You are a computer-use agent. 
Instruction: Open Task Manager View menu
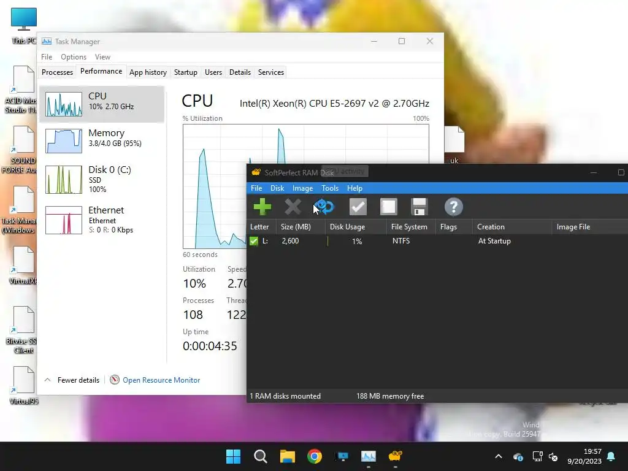[102, 57]
